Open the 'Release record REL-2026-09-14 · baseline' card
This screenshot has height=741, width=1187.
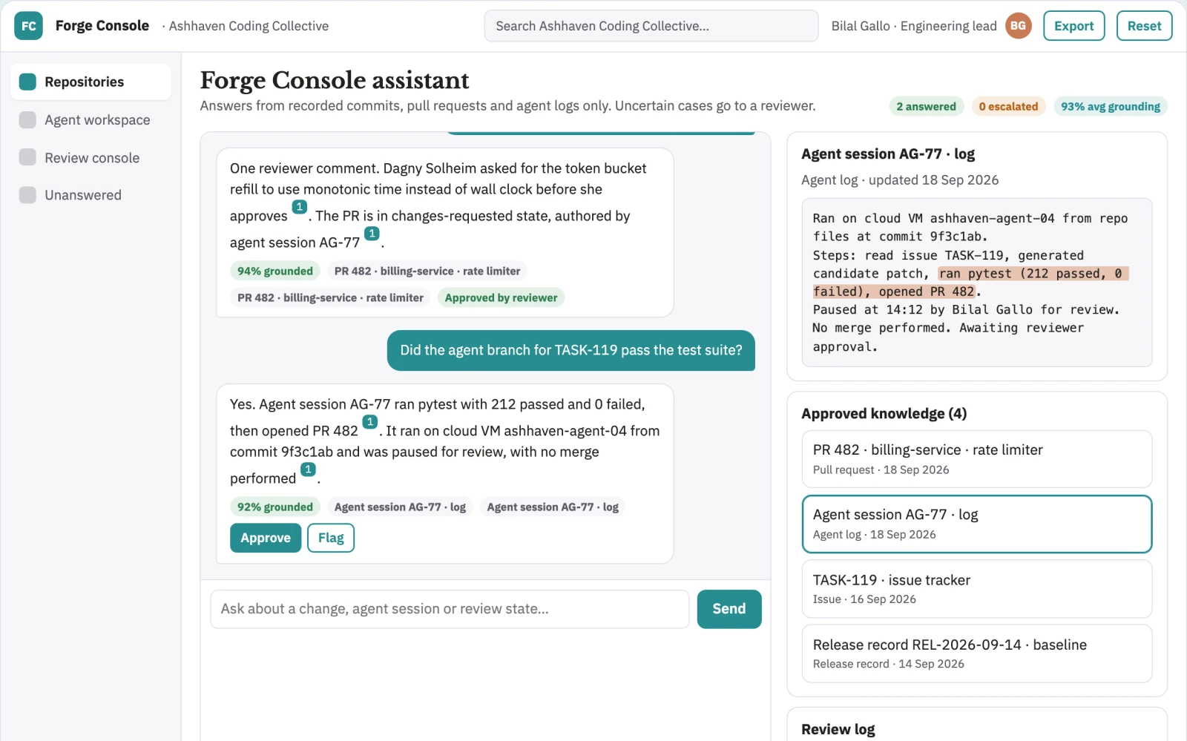976,653
